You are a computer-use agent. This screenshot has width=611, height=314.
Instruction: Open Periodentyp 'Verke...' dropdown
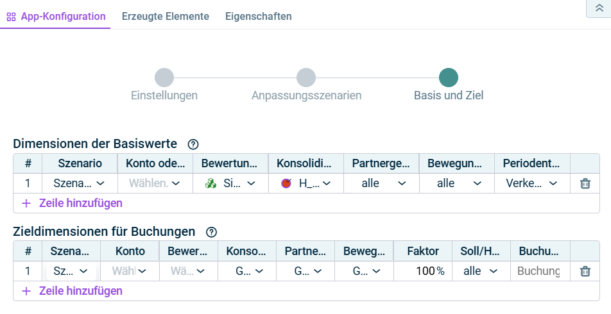[x=532, y=183]
